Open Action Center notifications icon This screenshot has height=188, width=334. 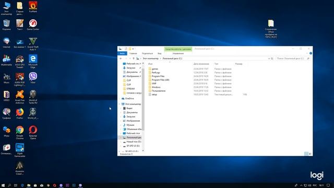pyautogui.click(x=328, y=185)
